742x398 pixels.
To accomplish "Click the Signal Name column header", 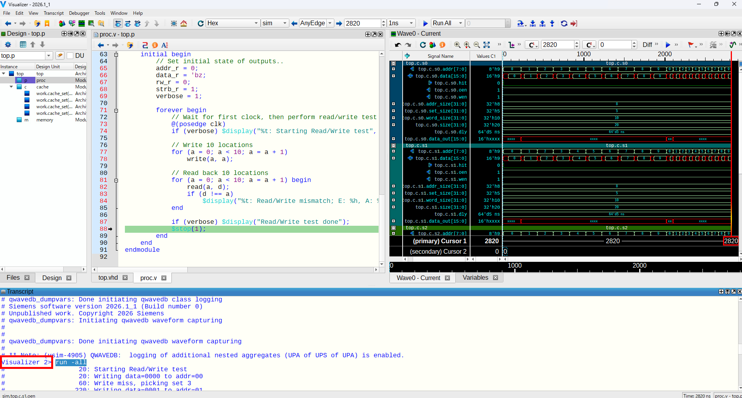I will 440,56.
